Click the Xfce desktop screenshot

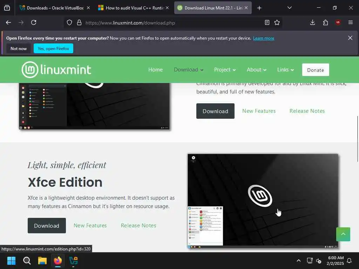[x=263, y=201]
